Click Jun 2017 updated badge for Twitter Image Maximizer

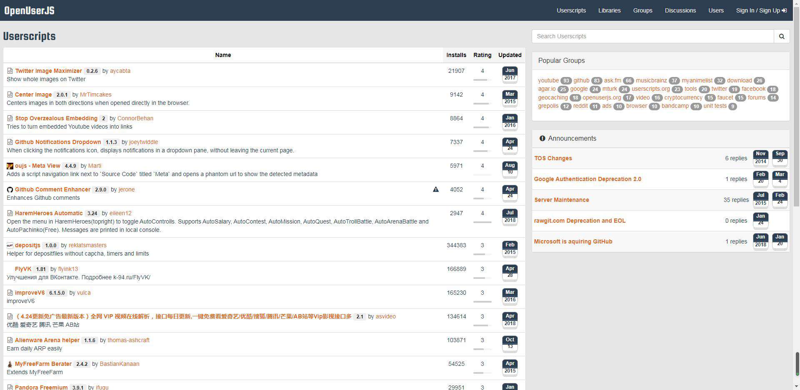pyautogui.click(x=510, y=75)
